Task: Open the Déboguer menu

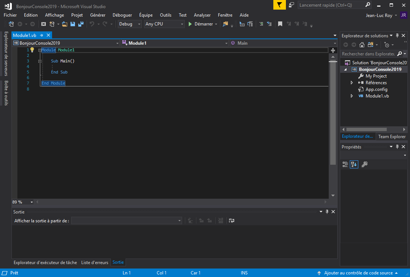Action: (x=122, y=15)
